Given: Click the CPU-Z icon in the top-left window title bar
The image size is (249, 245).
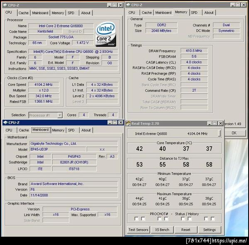Looking at the screenshot, I should click(x=5, y=5).
